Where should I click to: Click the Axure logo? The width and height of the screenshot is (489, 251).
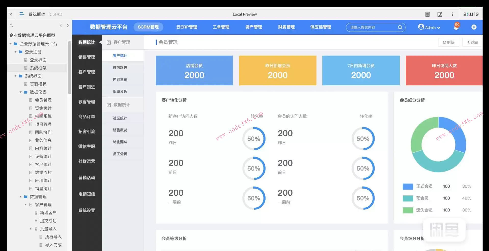click(471, 14)
